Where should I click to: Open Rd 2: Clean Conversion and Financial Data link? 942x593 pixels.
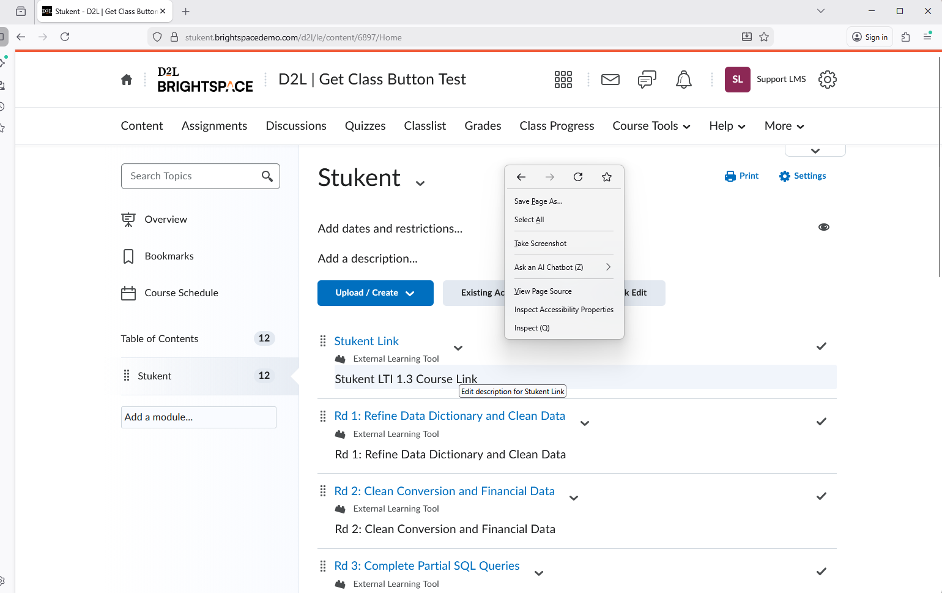coord(444,491)
